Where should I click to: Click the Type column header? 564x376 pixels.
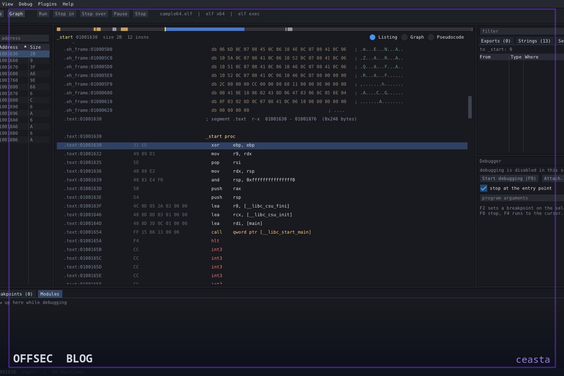click(516, 57)
